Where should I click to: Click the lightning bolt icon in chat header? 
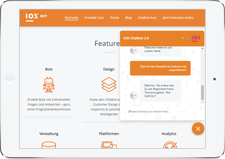pyautogui.click(x=183, y=38)
